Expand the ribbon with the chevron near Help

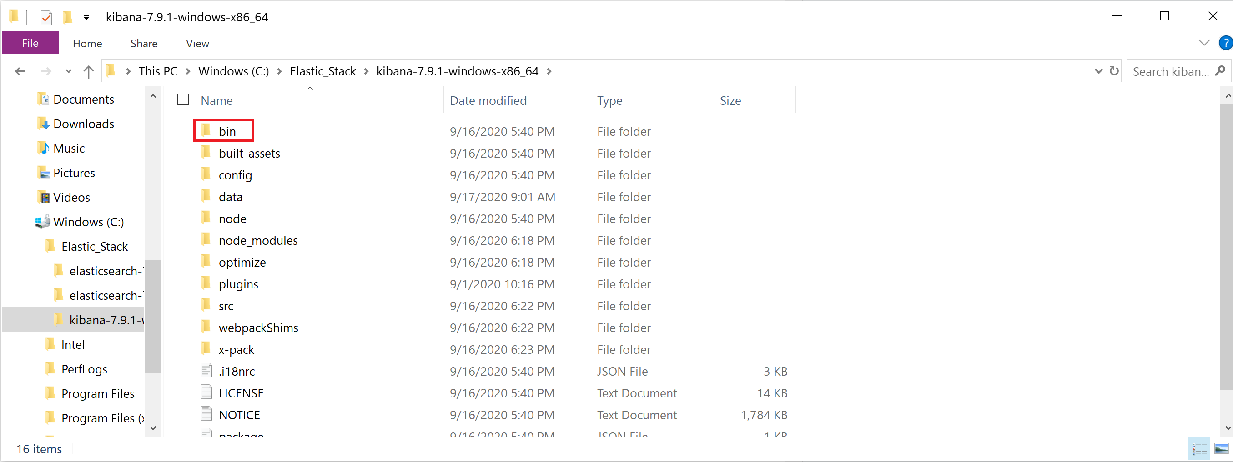click(1205, 43)
